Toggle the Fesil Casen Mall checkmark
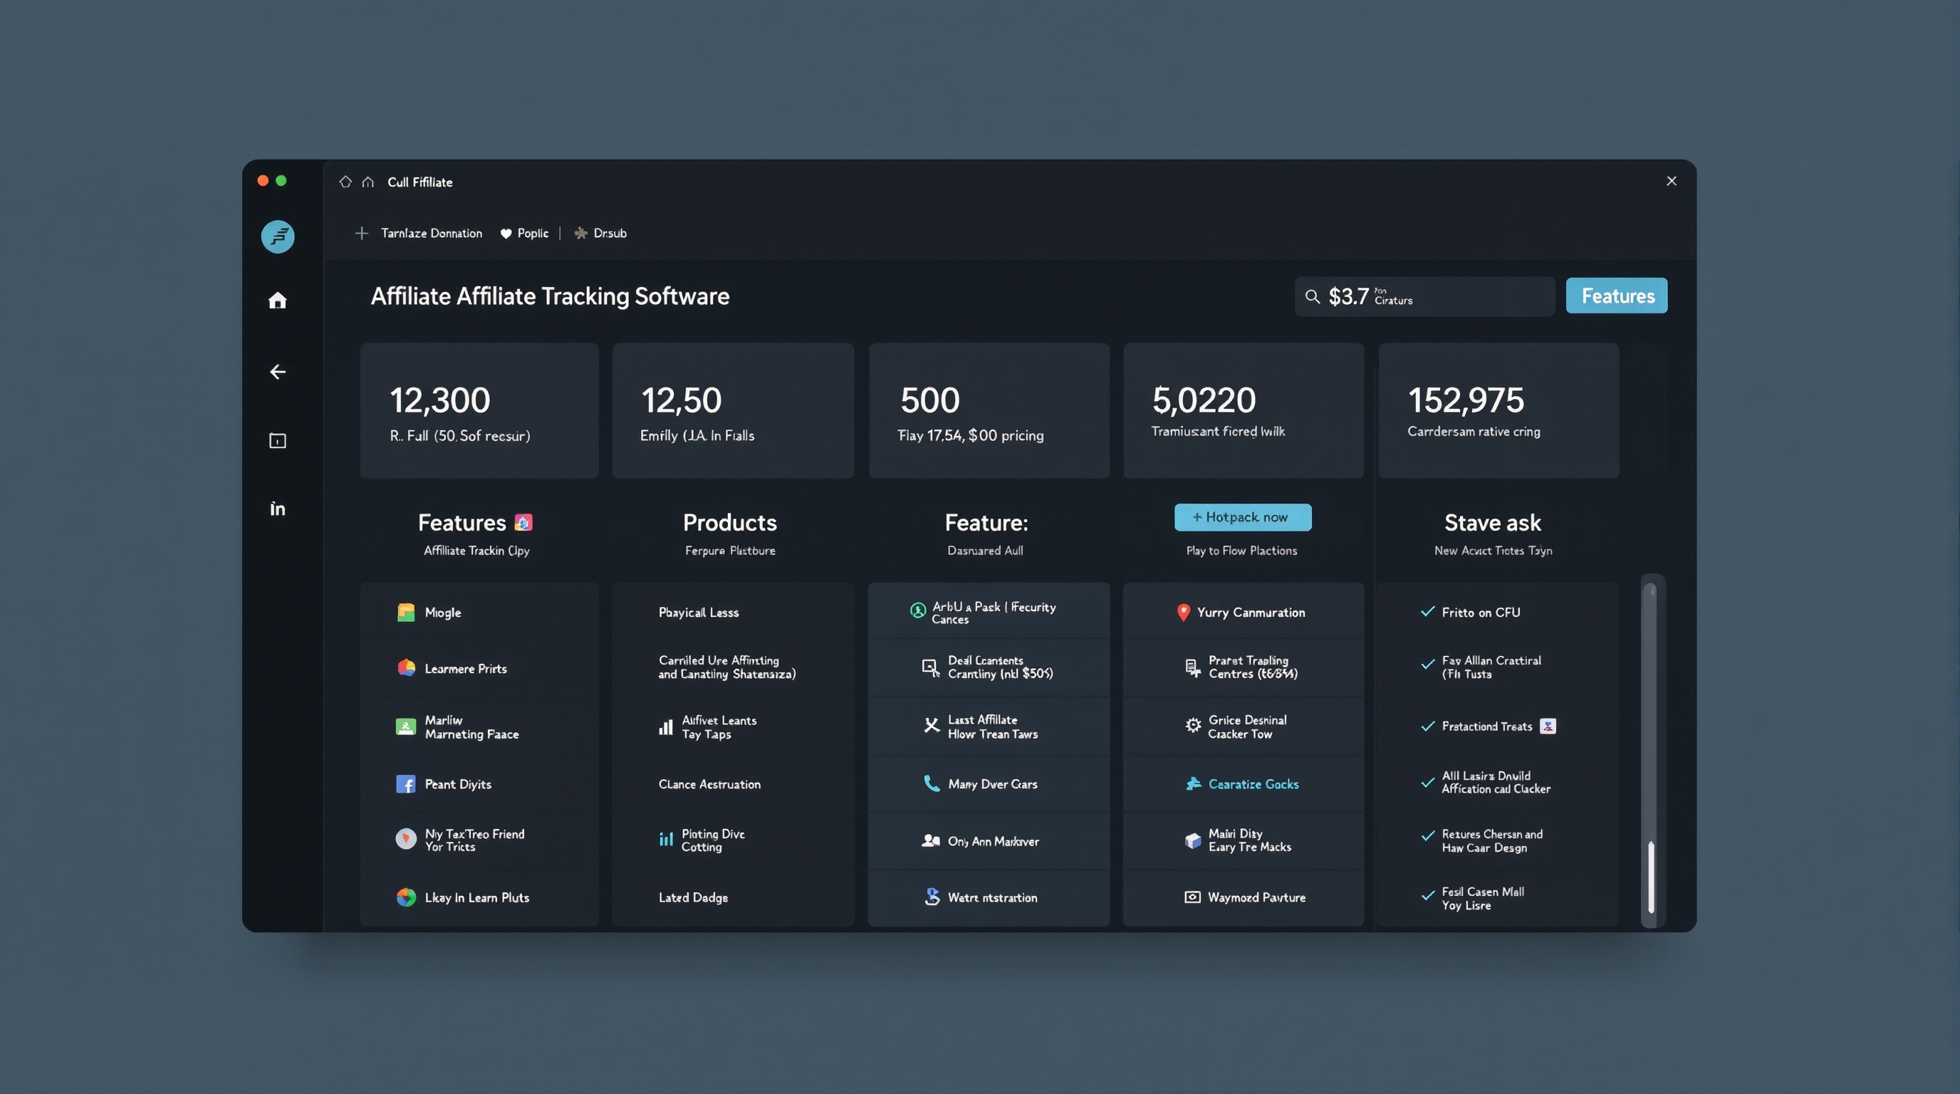 click(x=1427, y=895)
